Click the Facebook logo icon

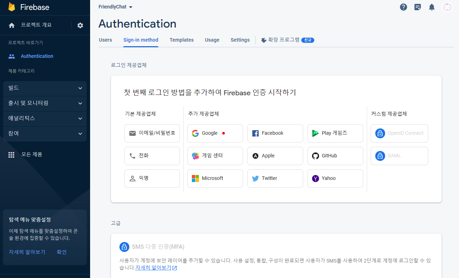(255, 133)
